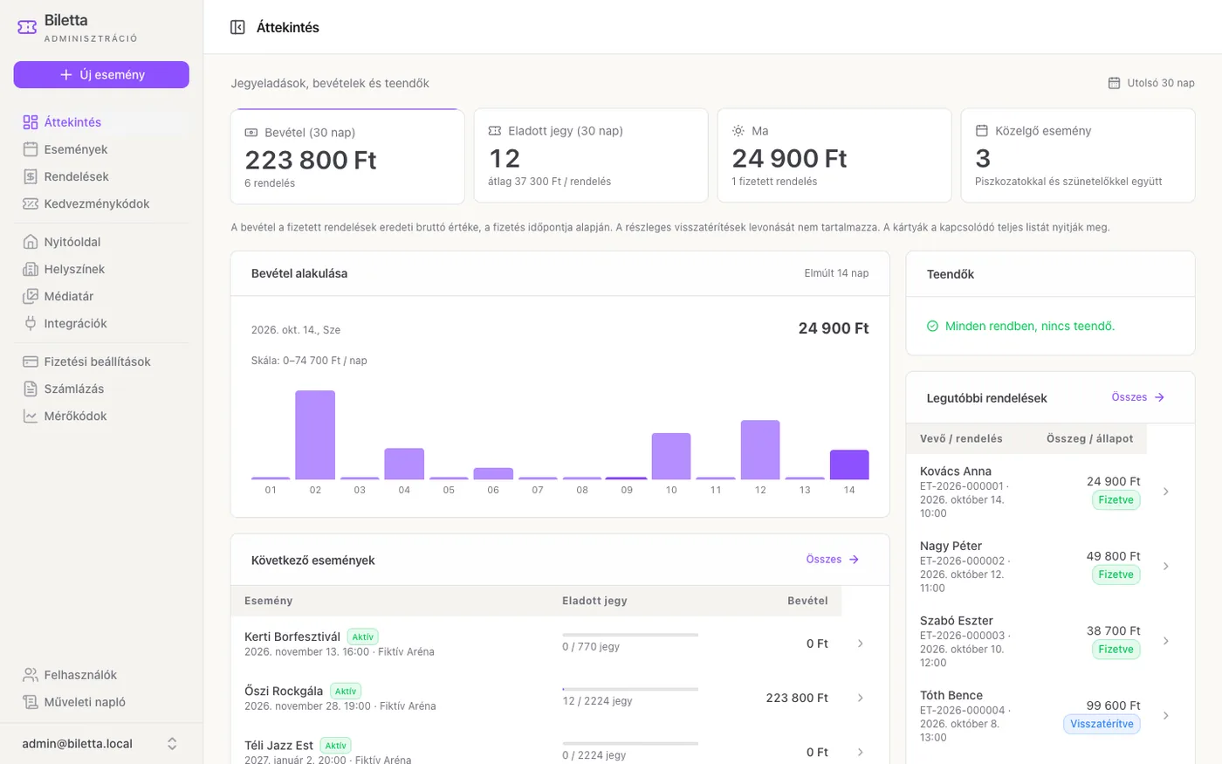Open Kedvezménykódok via the ticket icon

pyautogui.click(x=31, y=203)
